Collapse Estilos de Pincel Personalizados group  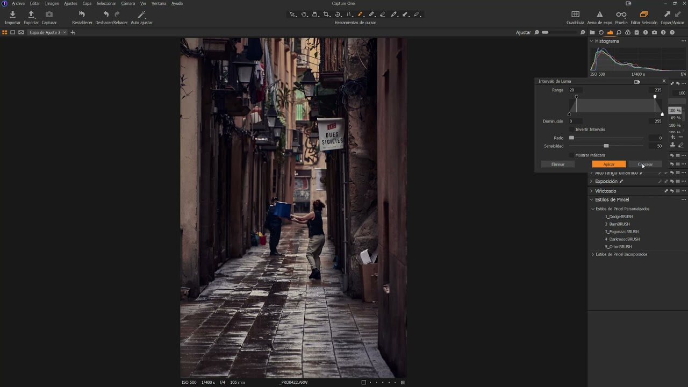coord(593,209)
